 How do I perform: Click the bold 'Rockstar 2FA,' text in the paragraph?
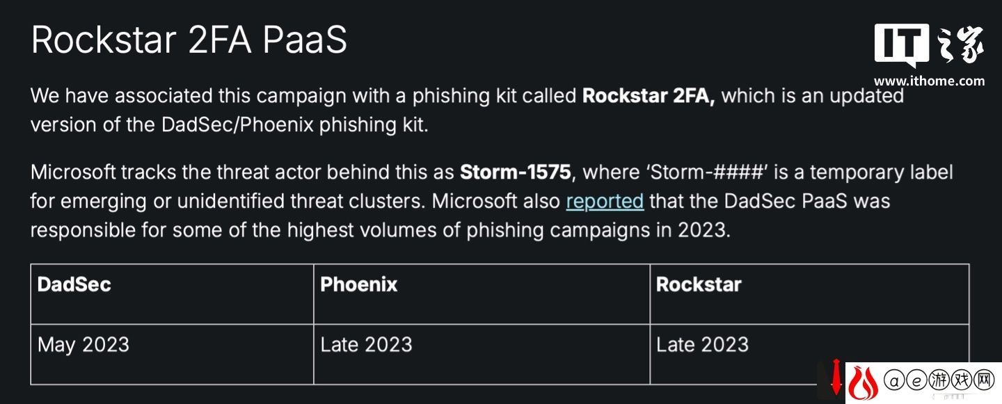tap(649, 96)
